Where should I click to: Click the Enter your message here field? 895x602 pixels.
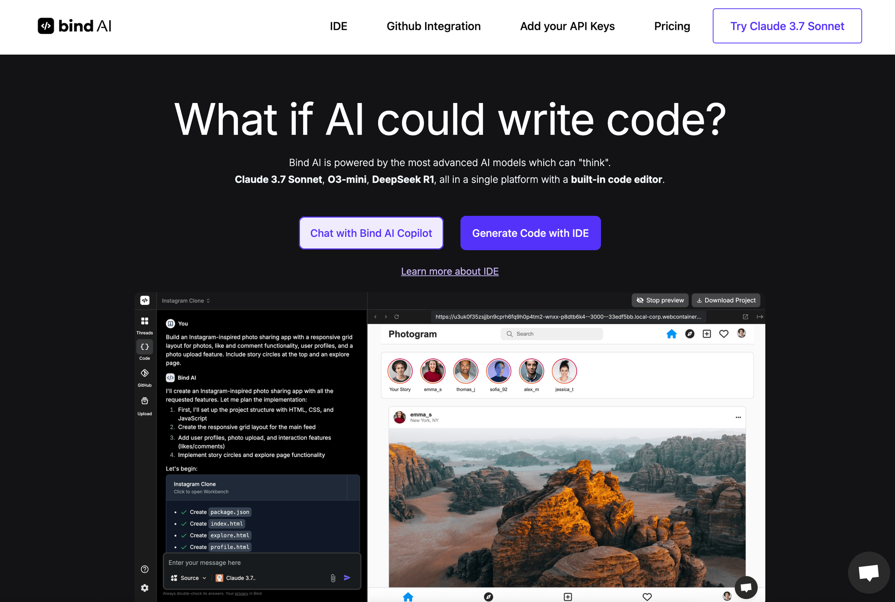pyautogui.click(x=262, y=563)
